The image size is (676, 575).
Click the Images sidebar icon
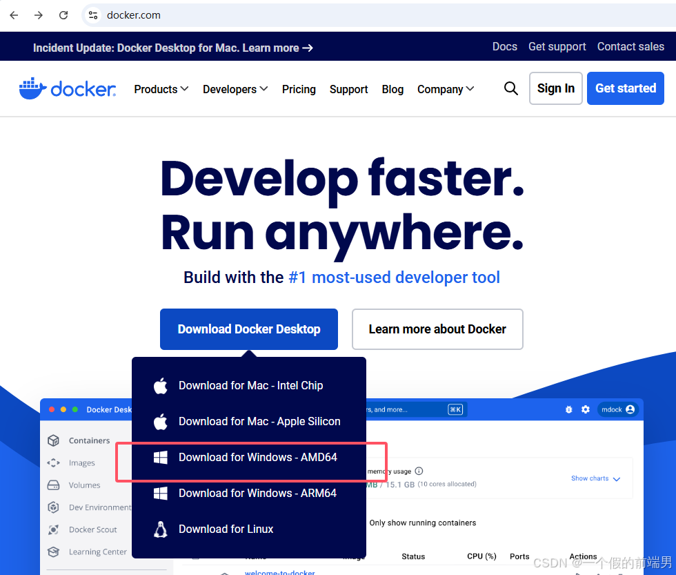pyautogui.click(x=54, y=463)
